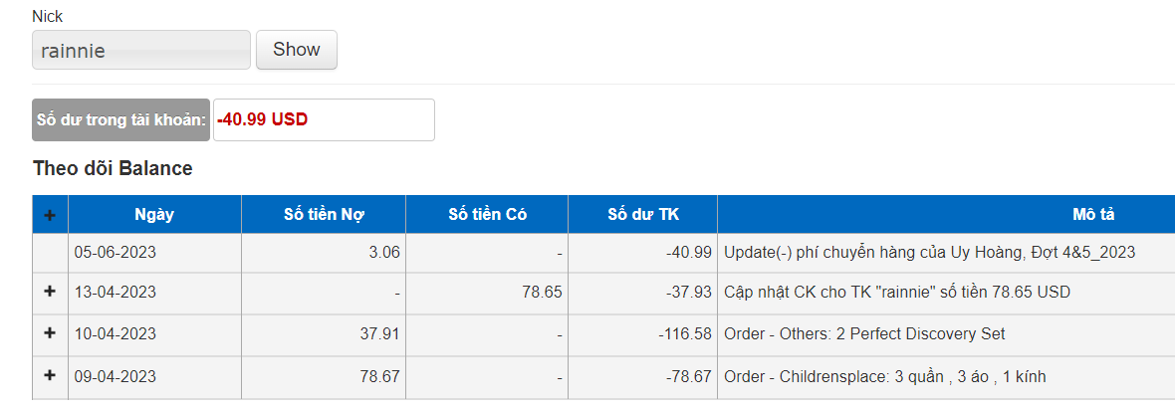
Task: Focus the Nick input field containing rainnie
Action: click(x=140, y=50)
